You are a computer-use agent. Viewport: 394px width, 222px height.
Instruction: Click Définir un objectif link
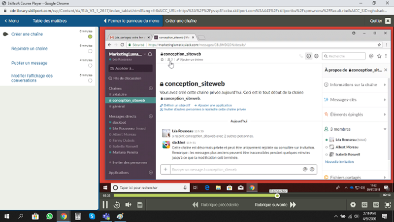[x=175, y=106]
